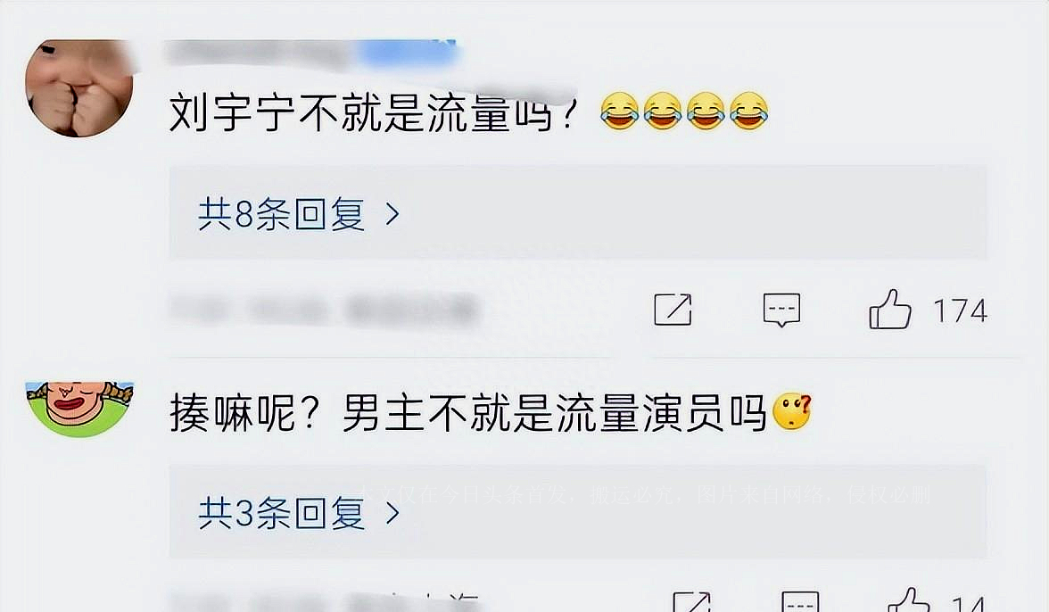This screenshot has width=1049, height=612.
Task: Like the first comment with thumbs-up
Action: pyautogui.click(x=890, y=309)
